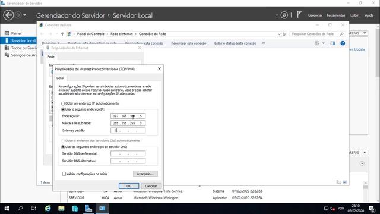Click the Endereço IP field
Viewport: 380px width, 214px height.
(128, 116)
